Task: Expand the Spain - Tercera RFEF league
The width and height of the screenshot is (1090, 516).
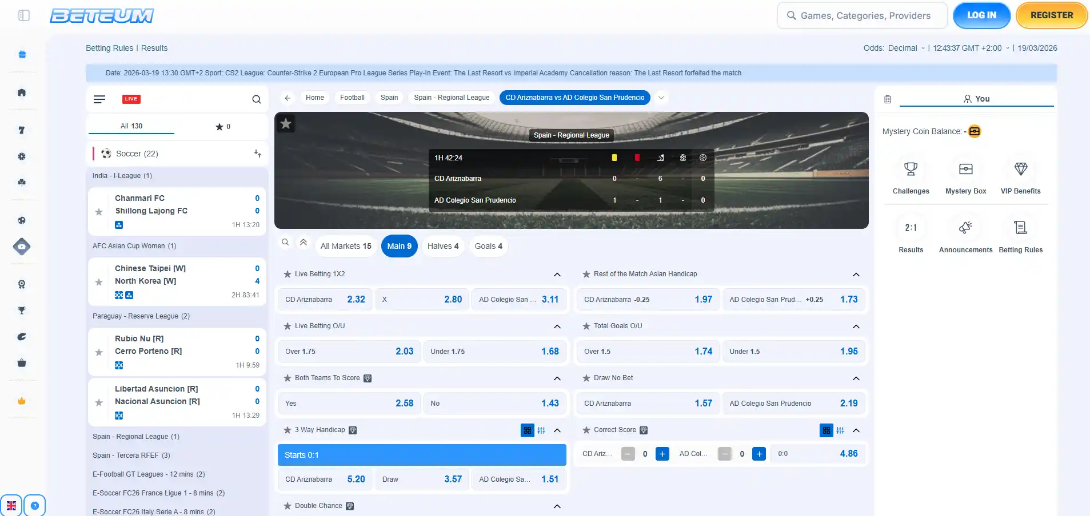Action: [x=131, y=455]
